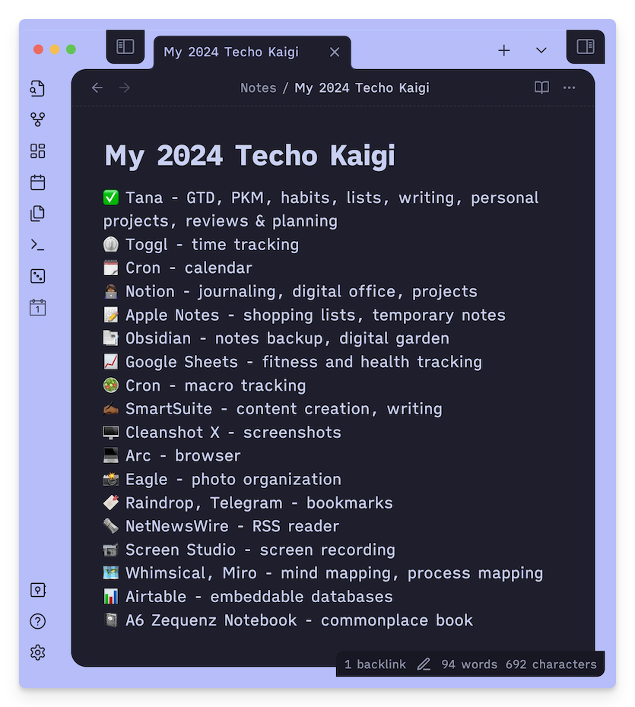Viewport: 635px width, 707px height.
Task: Click the Toggl - time tracking line
Action: pos(201,244)
